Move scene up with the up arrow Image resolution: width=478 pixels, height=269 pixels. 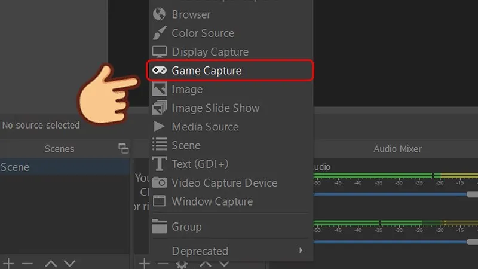[x=51, y=263]
